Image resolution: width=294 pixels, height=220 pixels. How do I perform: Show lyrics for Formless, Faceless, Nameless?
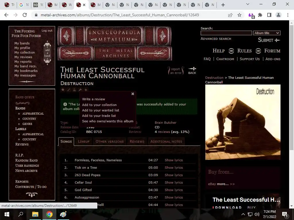pos(174,160)
